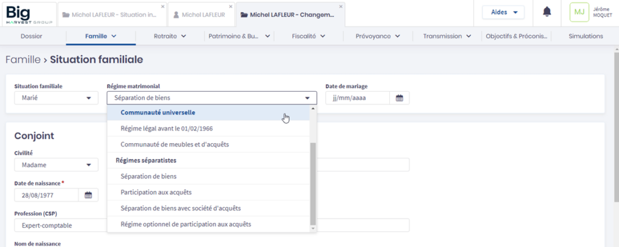
Task: Close the Michel LAFLEUR Changement tab
Action: pos(341,7)
